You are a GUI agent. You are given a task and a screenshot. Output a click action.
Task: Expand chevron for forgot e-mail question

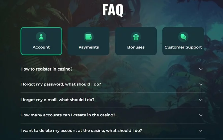[x=201, y=100]
